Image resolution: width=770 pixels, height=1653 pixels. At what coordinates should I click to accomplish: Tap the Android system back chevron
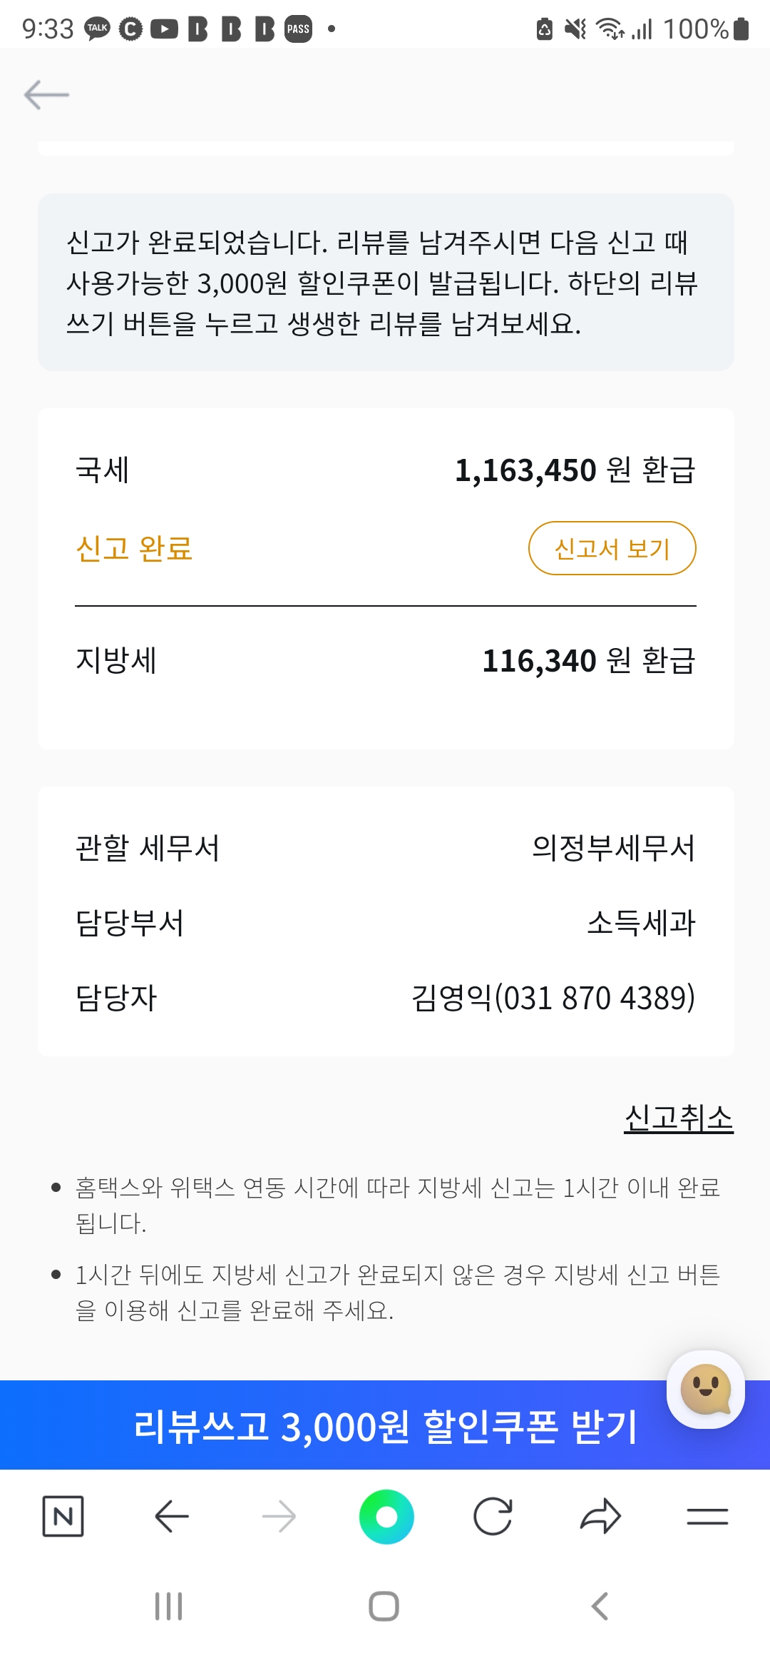(600, 1606)
